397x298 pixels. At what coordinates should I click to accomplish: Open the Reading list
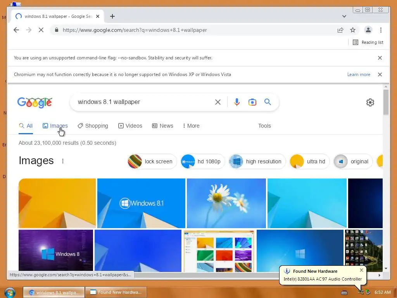(368, 42)
